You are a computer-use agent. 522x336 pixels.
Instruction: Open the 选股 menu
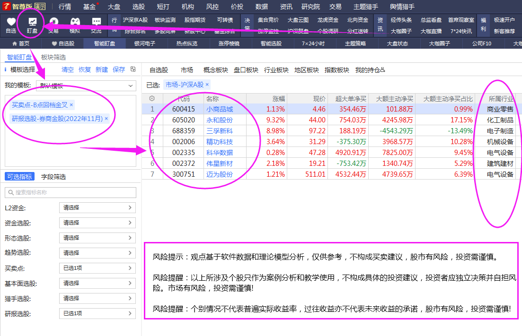(x=139, y=7)
